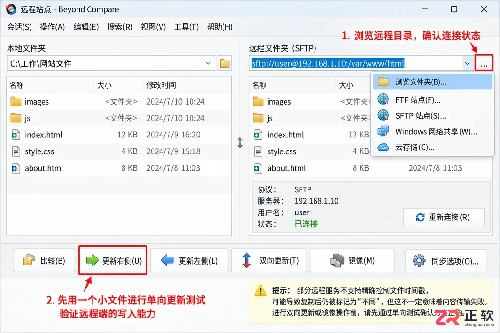Expand the local folder path dropdown
Screen dimensions: 500x333
click(x=208, y=63)
